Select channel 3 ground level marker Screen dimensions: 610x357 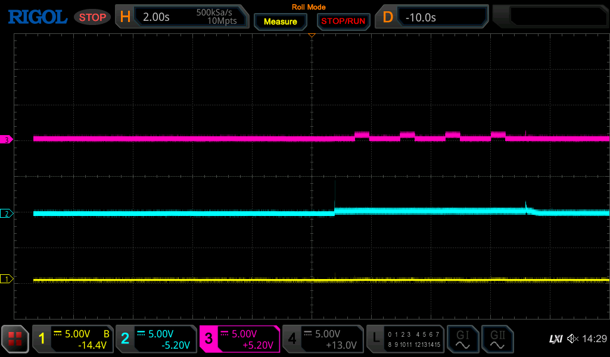pyautogui.click(x=7, y=139)
